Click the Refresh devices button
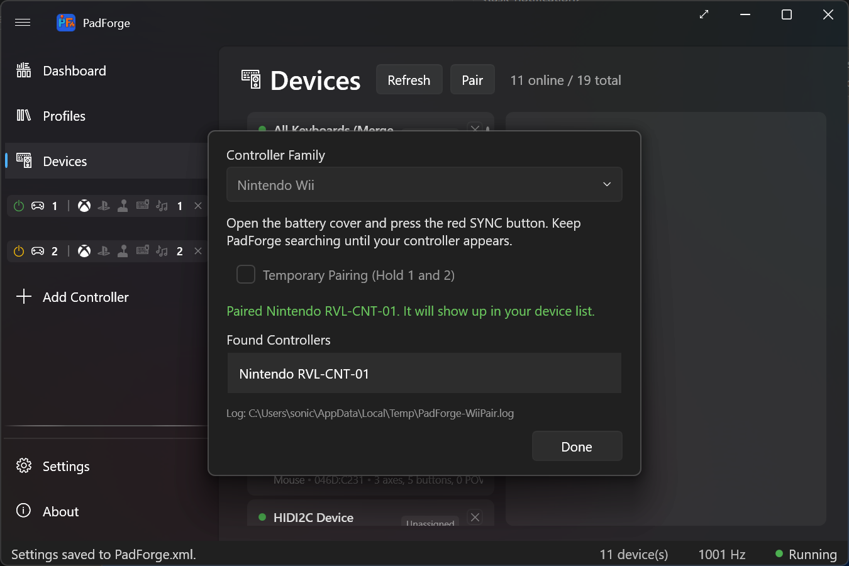The height and width of the screenshot is (566, 849). coord(409,79)
